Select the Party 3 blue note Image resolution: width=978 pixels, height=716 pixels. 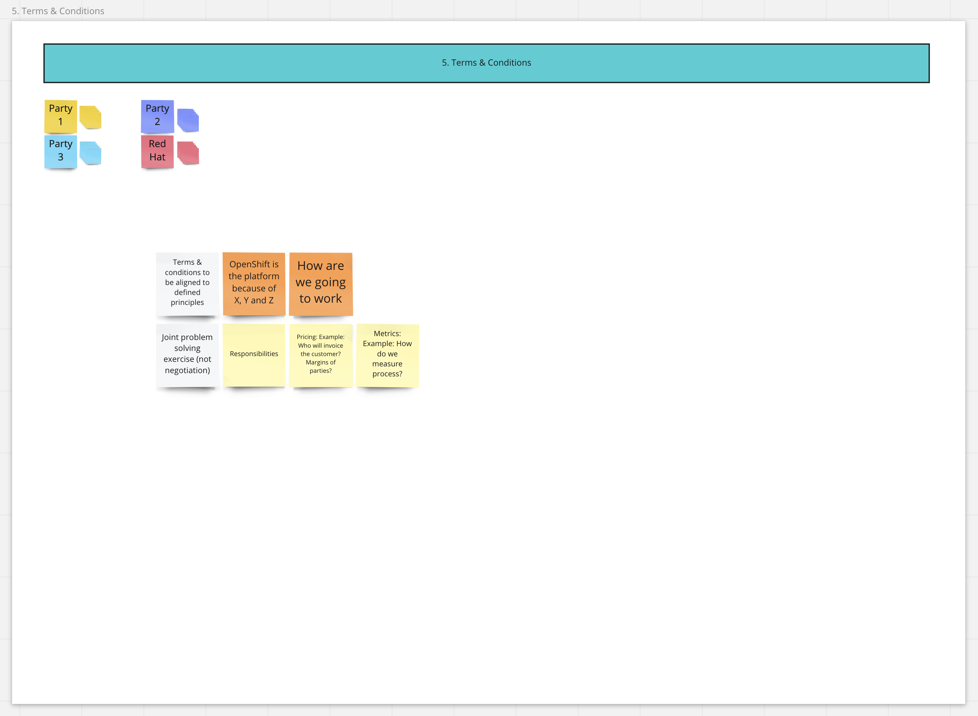click(61, 152)
